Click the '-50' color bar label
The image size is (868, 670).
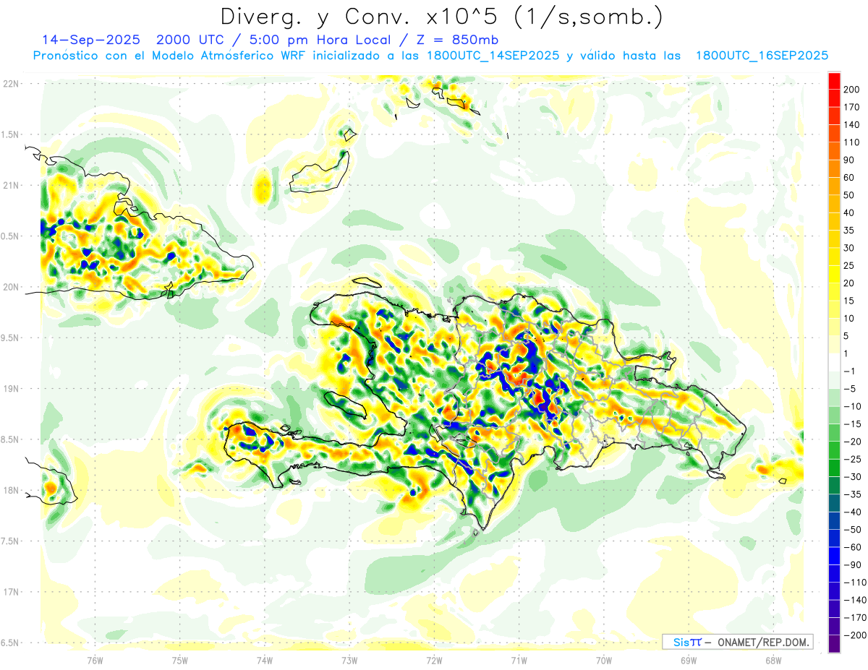click(x=852, y=529)
